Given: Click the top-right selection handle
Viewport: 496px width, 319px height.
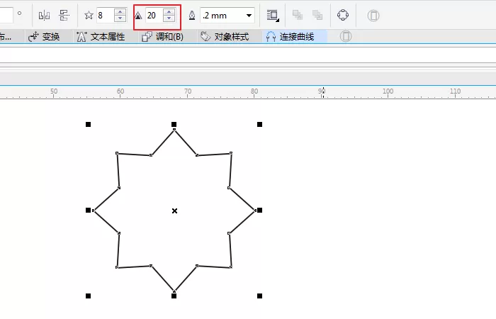Looking at the screenshot, I should 260,124.
